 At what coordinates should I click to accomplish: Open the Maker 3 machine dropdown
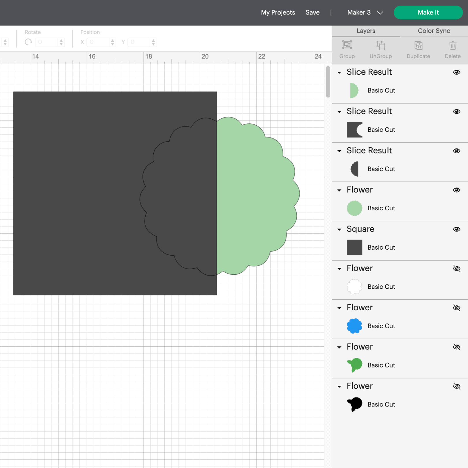coord(365,12)
